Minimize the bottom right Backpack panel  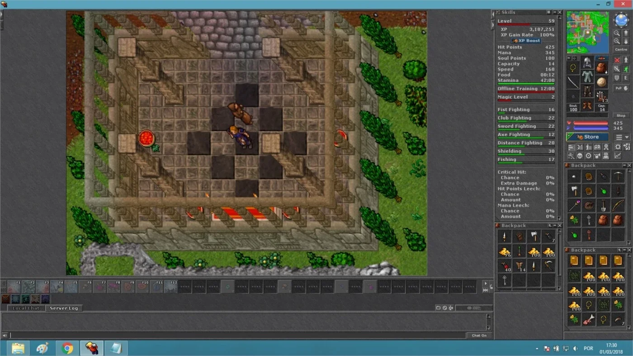click(x=624, y=250)
